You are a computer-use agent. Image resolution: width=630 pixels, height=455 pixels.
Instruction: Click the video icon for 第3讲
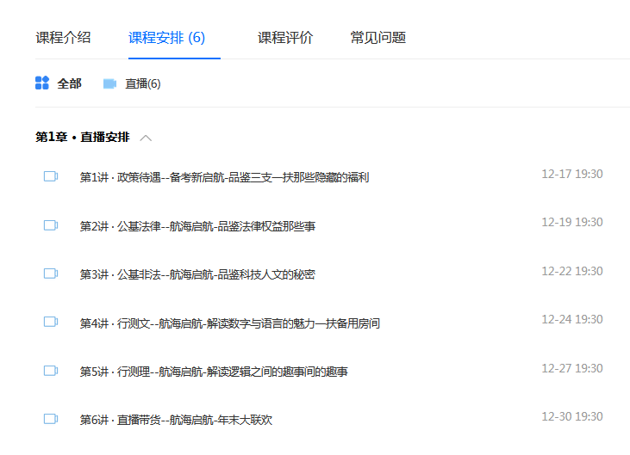pyautogui.click(x=51, y=274)
